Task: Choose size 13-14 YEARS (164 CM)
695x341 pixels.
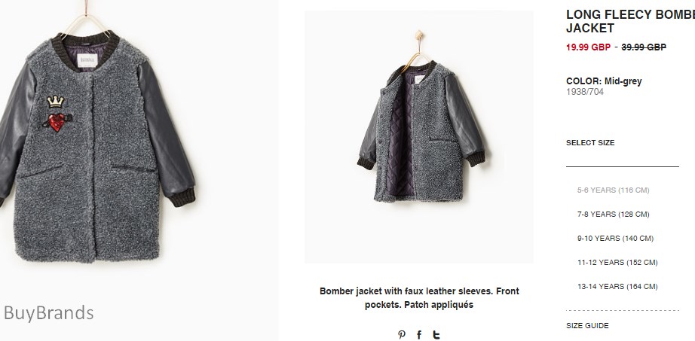Action: click(x=617, y=287)
